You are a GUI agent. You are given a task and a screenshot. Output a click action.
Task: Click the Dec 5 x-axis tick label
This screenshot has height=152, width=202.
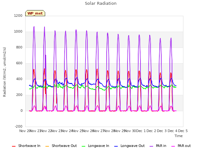click(x=183, y=131)
